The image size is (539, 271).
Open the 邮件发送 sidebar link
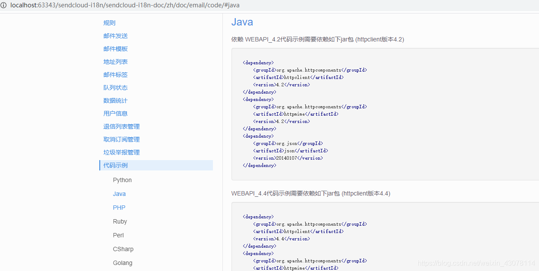point(115,36)
